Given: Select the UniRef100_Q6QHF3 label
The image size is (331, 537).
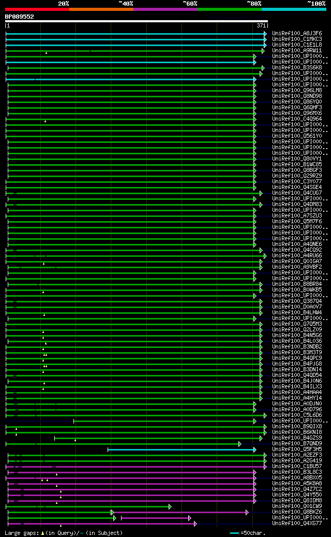Looking at the screenshot, I should click(x=297, y=108).
